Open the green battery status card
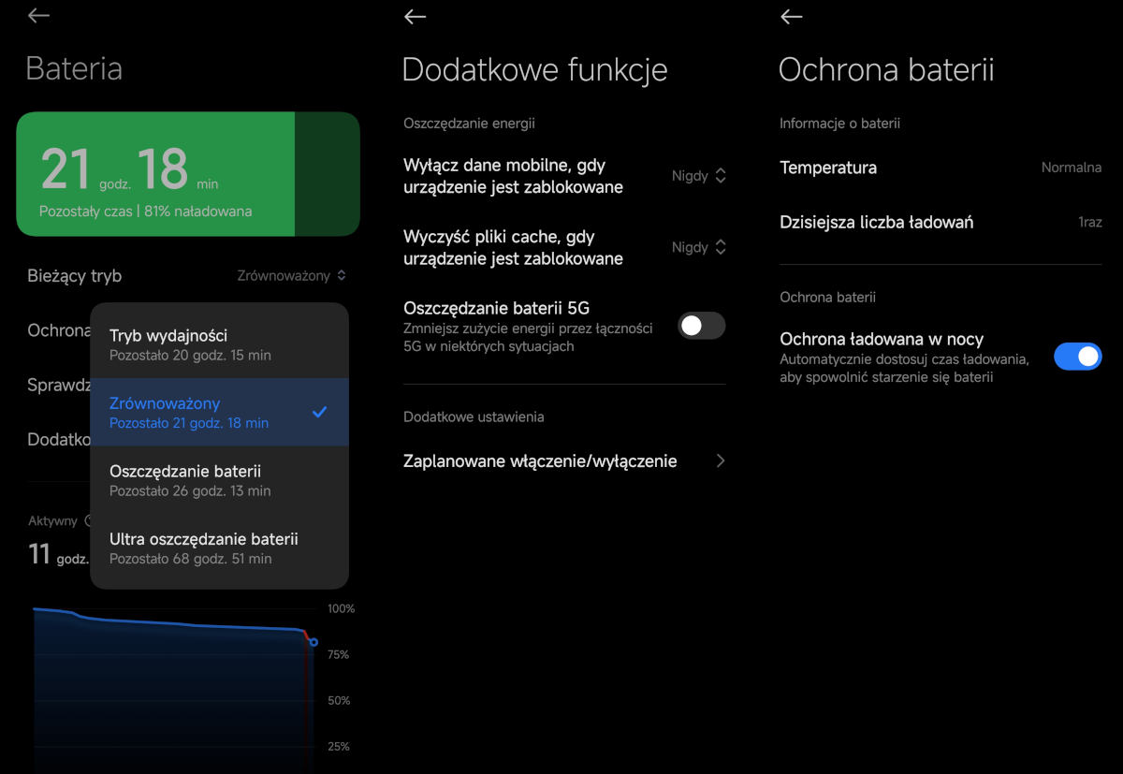Screen dimensions: 1123x774 (187, 174)
